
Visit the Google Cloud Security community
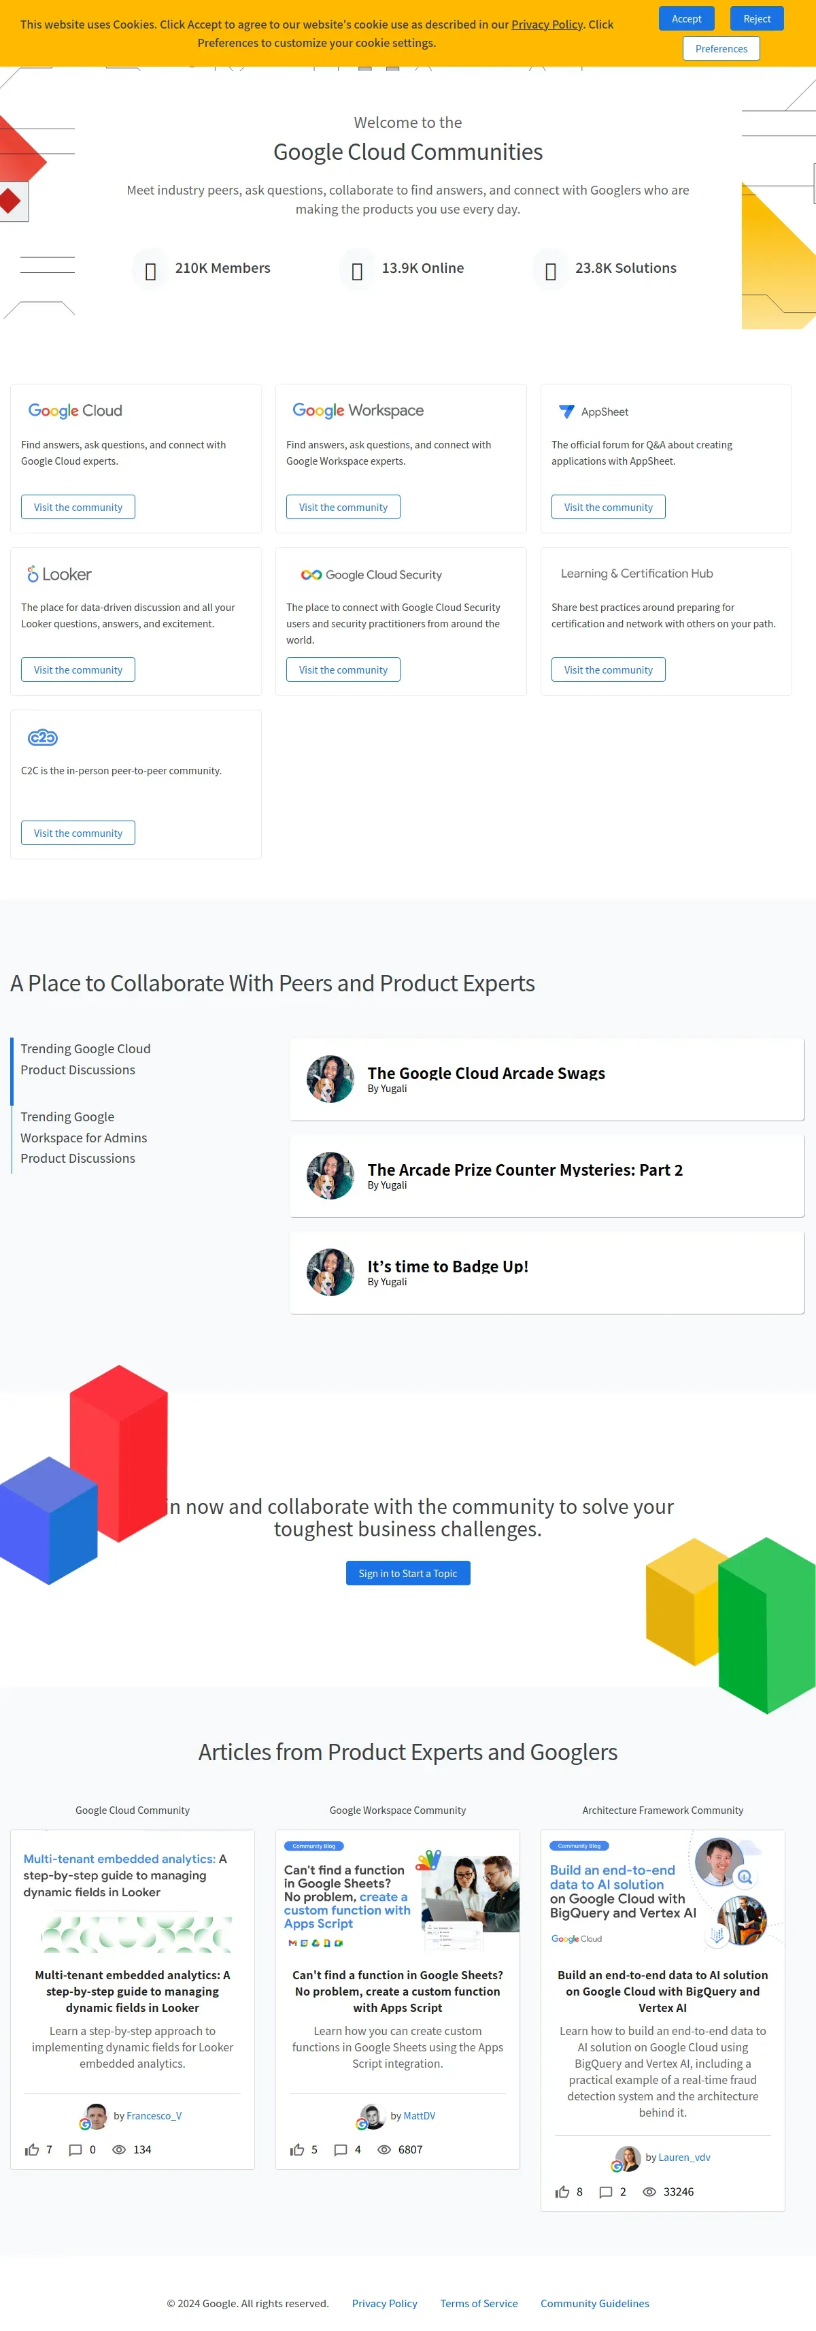[343, 669]
